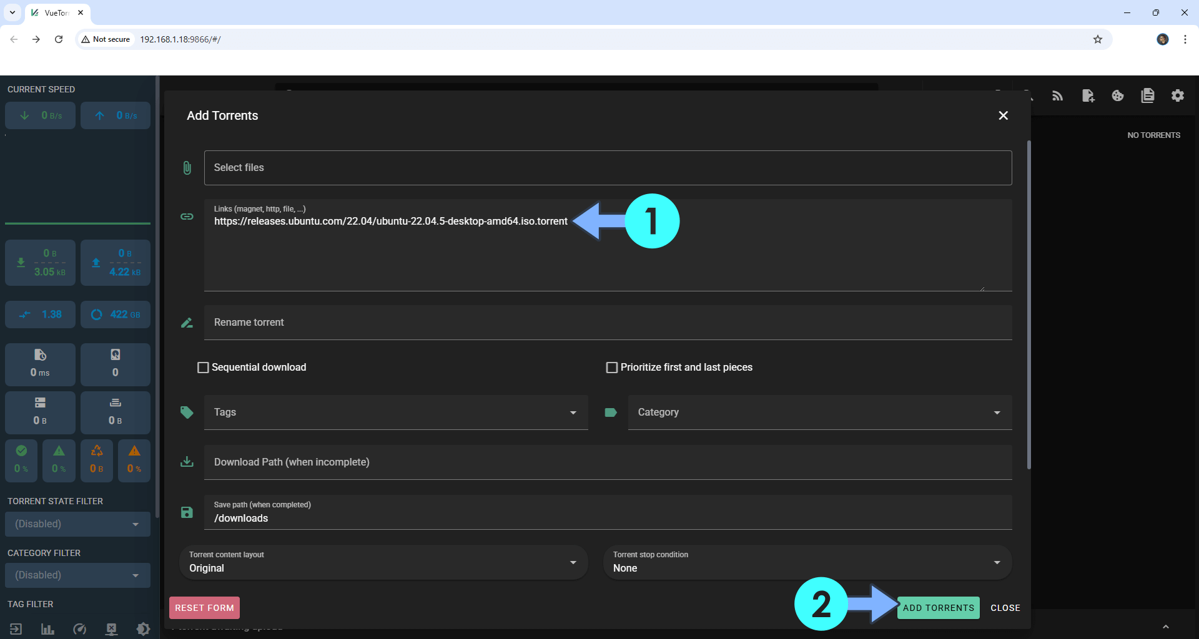
Task: Click the 0 ms I/O latency card
Action: pos(40,364)
